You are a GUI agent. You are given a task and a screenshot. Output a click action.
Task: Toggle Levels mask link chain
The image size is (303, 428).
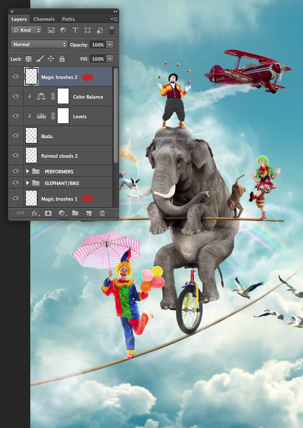53,116
